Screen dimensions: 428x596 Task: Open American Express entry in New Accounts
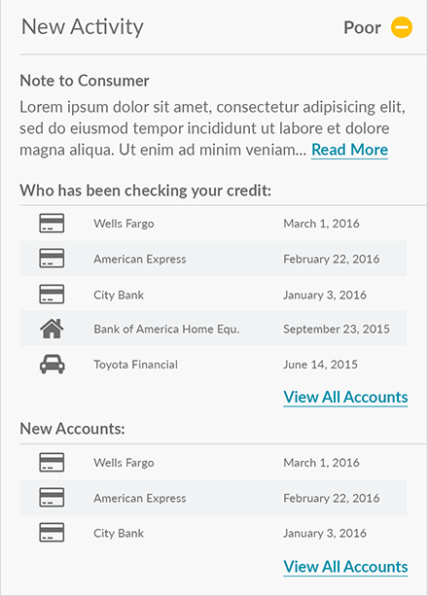213,498
